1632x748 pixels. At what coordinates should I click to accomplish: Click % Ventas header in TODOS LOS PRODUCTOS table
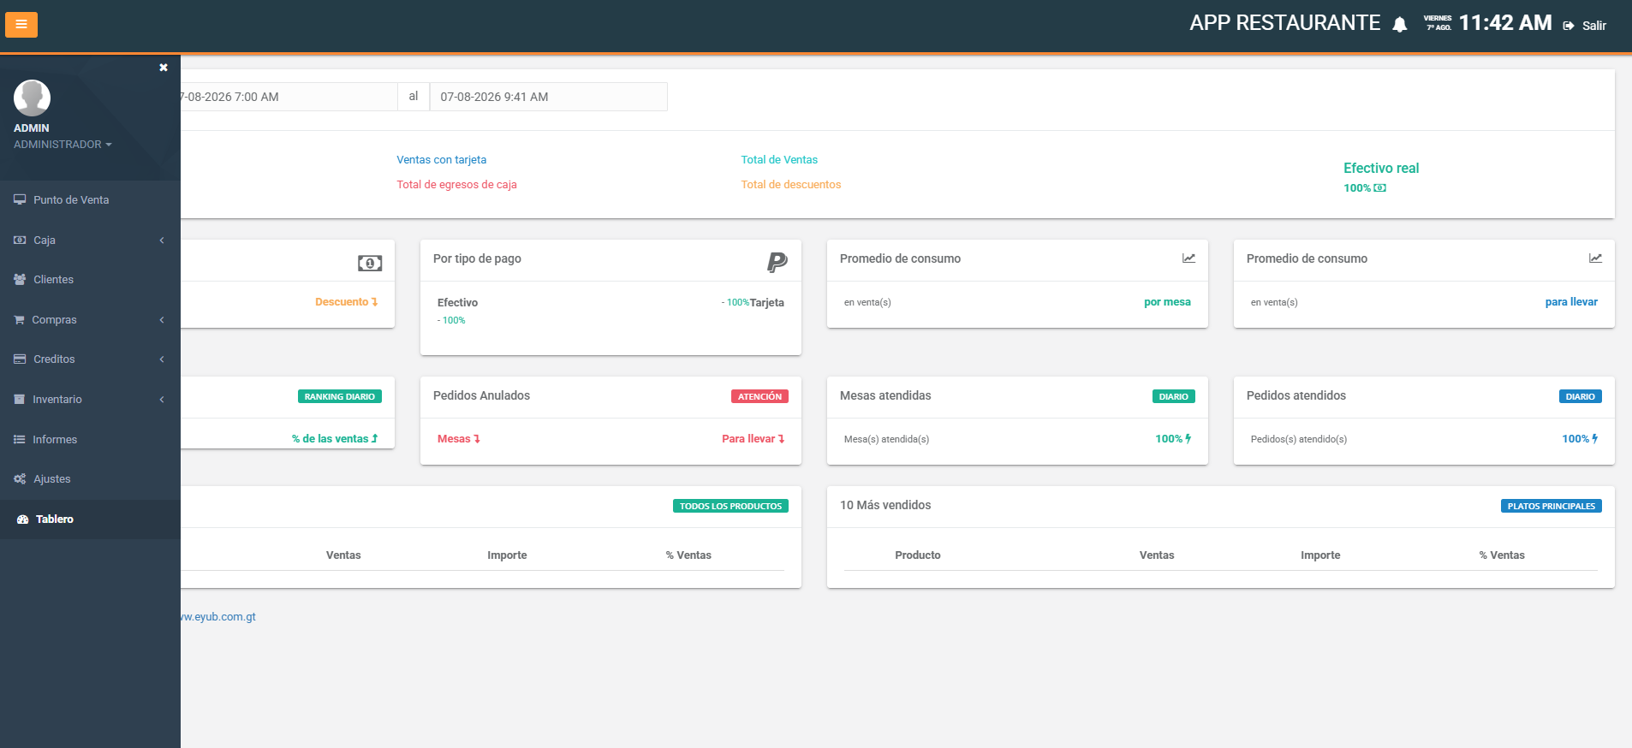[x=688, y=555]
